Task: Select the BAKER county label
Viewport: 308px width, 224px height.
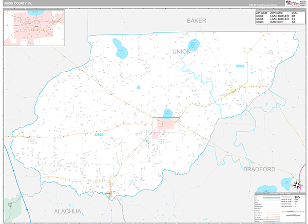Action: click(196, 21)
